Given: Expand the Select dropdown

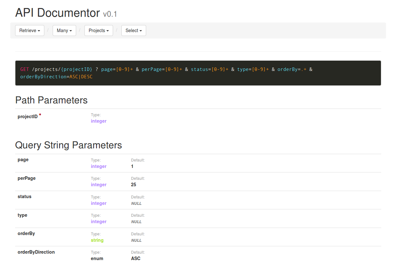Looking at the screenshot, I should point(134,31).
